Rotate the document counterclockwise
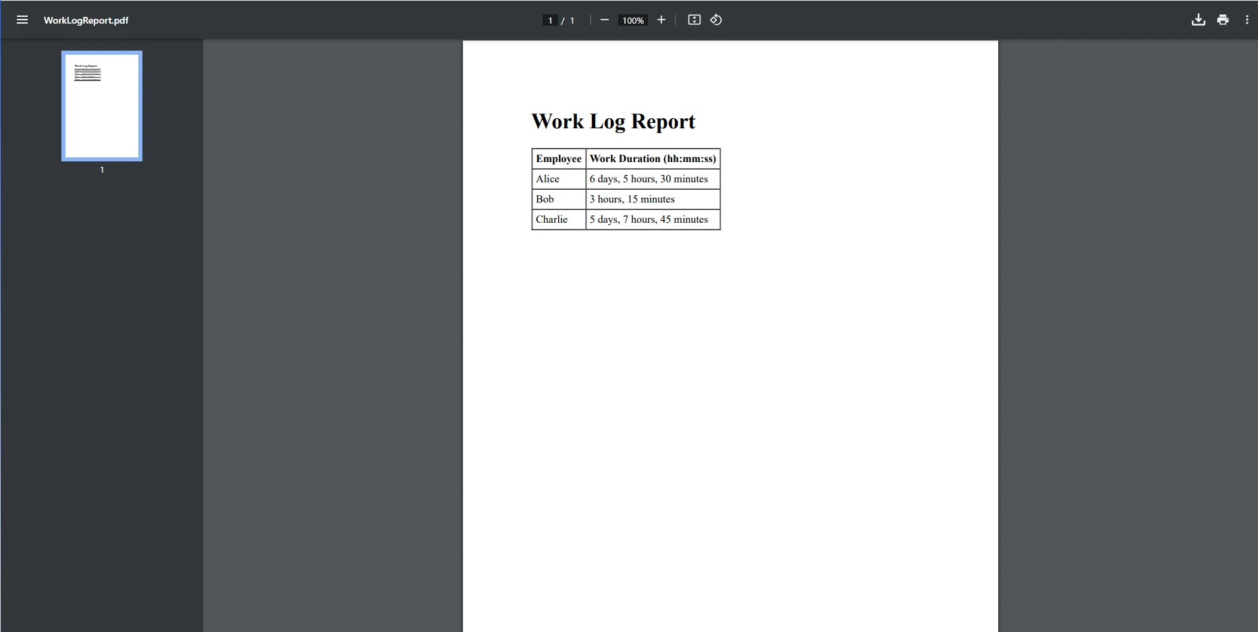1258x632 pixels. coord(716,20)
